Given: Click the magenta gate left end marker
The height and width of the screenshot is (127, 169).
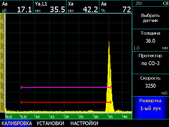Looking at the screenshot, I should pyautogui.click(x=21, y=87).
